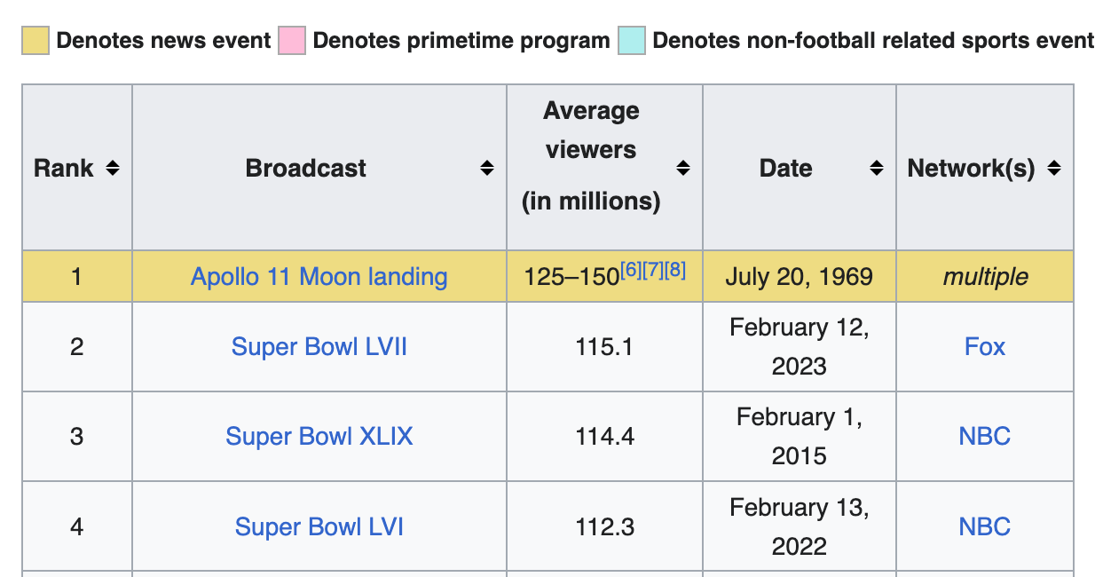Image resolution: width=1095 pixels, height=577 pixels.
Task: Visit the Fox network link
Action: click(x=984, y=346)
